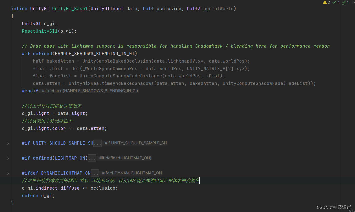Viewport: 355px width, 212px height.
Task: Click the UnityGIInput parameter type
Action: [107, 9]
